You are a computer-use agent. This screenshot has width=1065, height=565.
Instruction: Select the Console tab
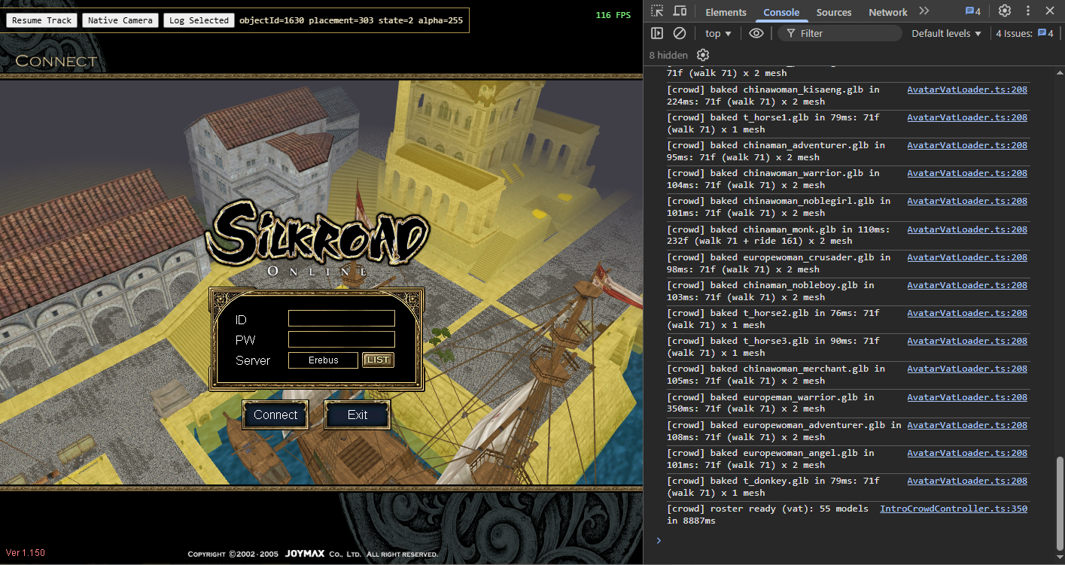click(781, 12)
